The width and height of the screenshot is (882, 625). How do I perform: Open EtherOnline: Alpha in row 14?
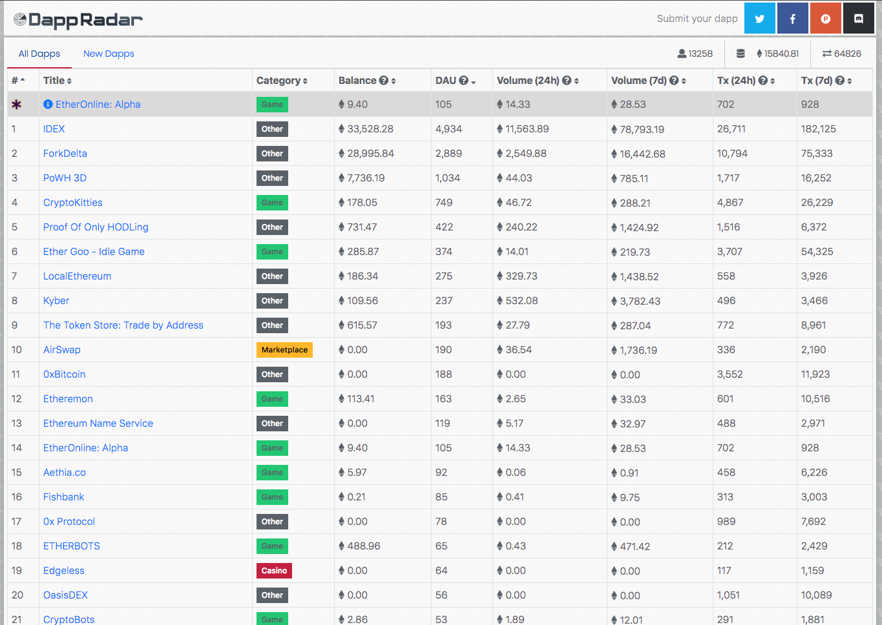click(86, 447)
